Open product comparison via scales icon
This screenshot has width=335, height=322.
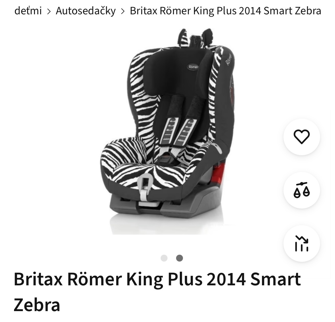[301, 190]
